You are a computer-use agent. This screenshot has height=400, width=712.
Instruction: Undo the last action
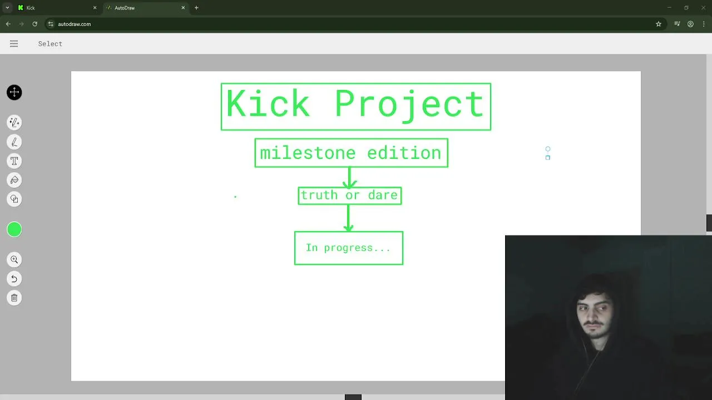(x=14, y=278)
